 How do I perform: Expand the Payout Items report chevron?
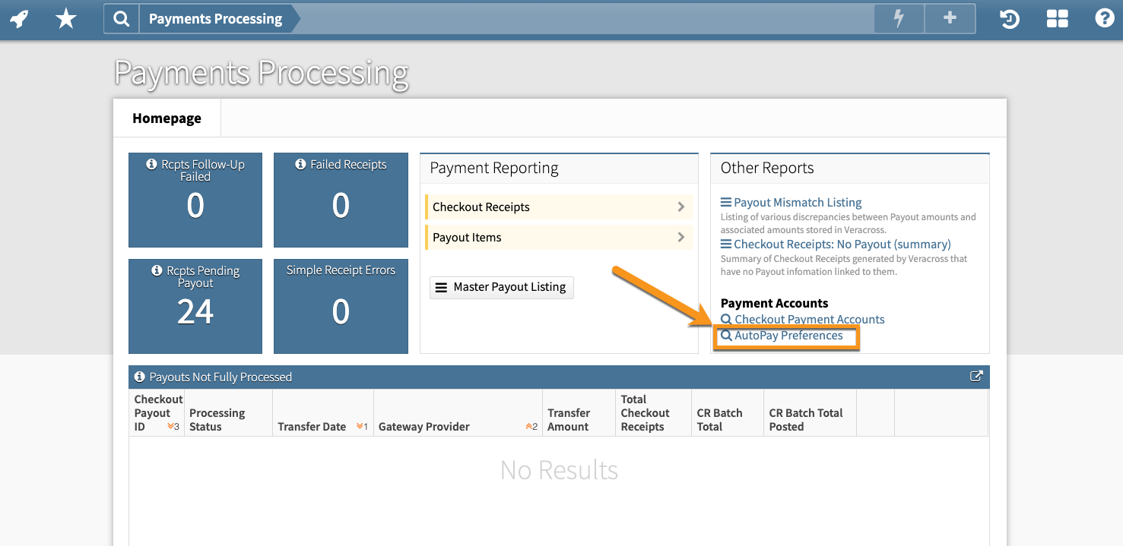point(680,237)
